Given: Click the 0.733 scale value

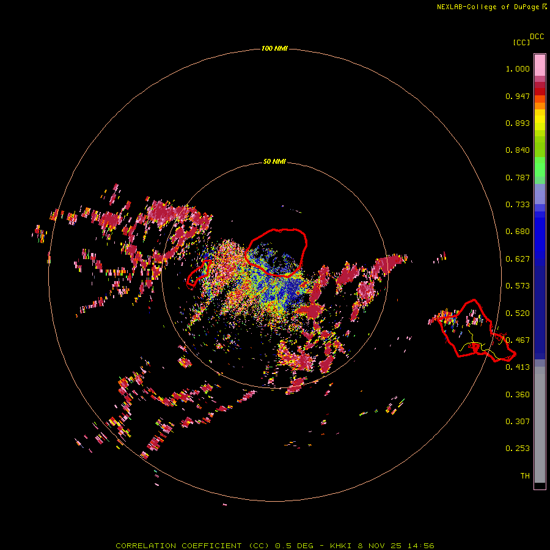Looking at the screenshot, I should click(518, 205).
